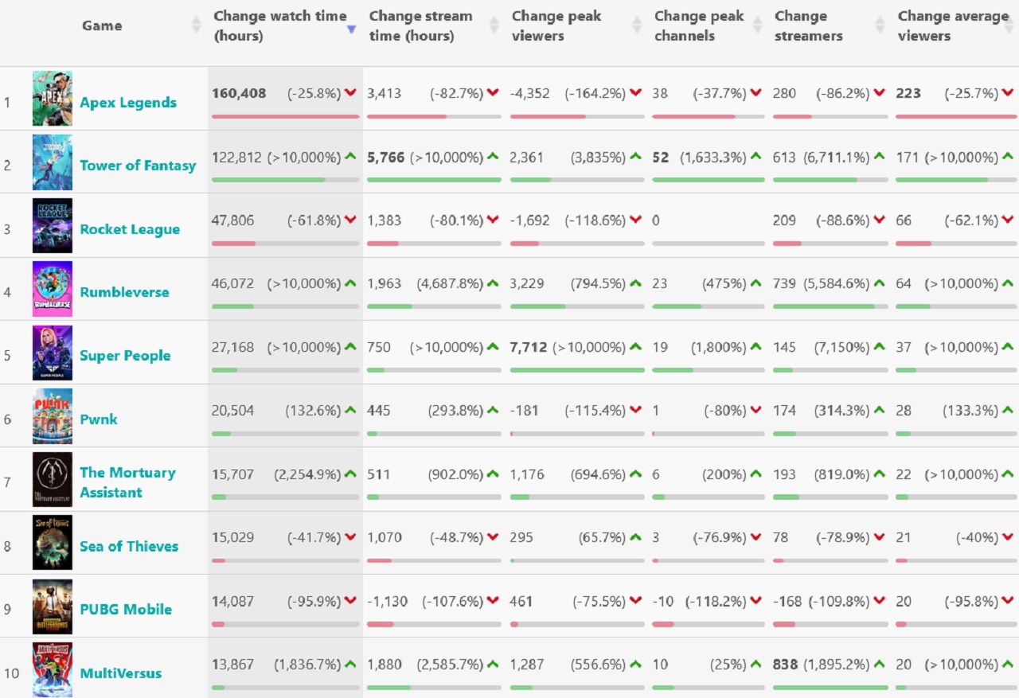Image resolution: width=1019 pixels, height=698 pixels.
Task: Select Pwnk watch time value 20,504
Action: pos(232,410)
